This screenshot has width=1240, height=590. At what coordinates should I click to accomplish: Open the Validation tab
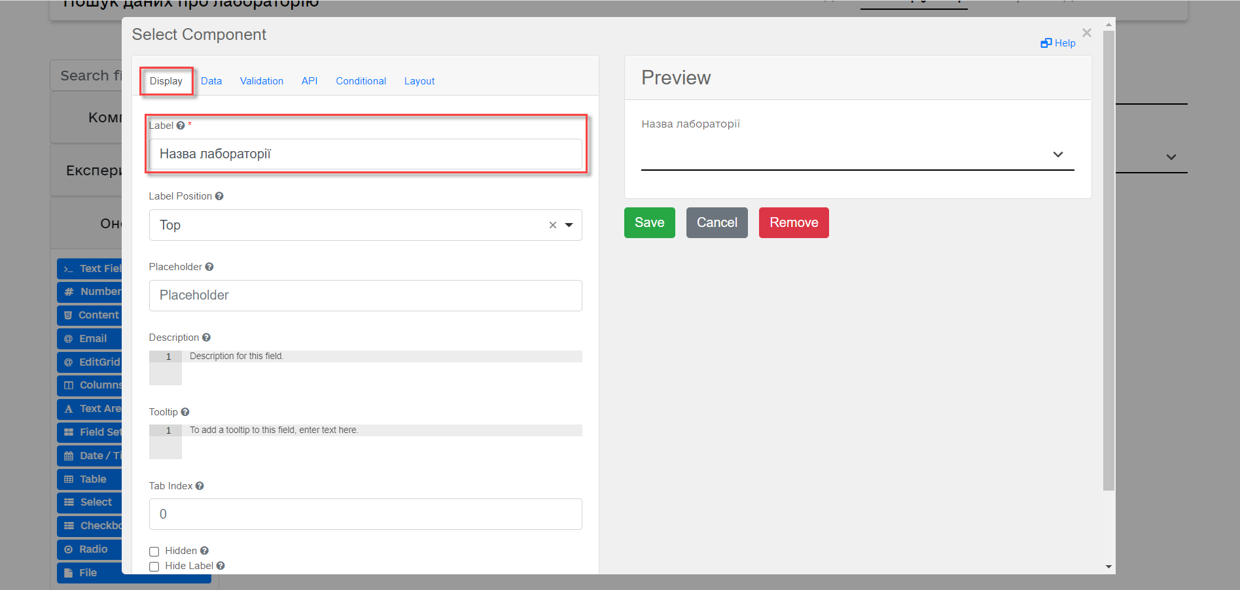262,81
